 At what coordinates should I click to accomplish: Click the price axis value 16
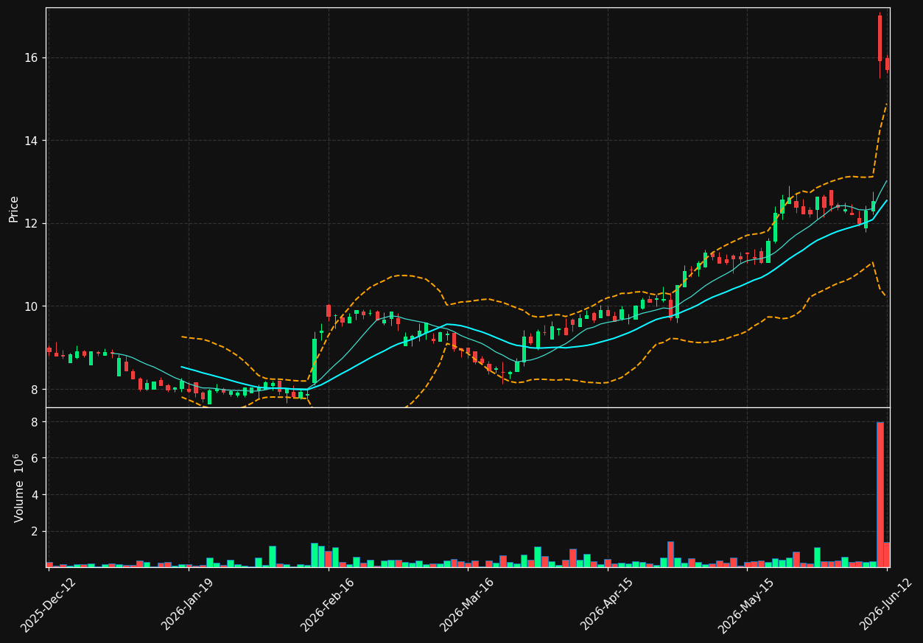coord(33,58)
